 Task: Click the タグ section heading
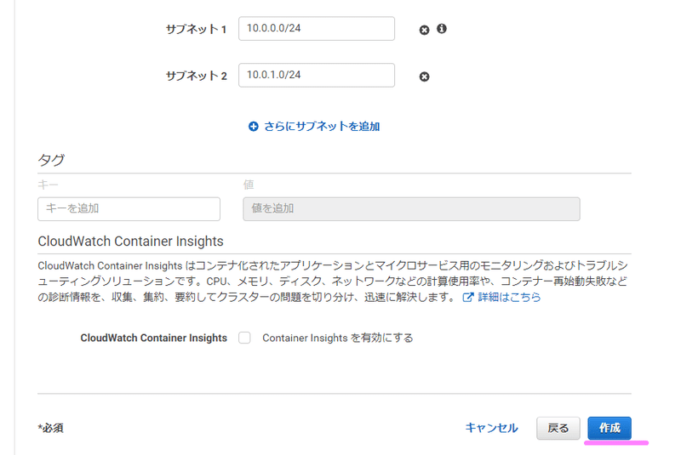click(51, 160)
